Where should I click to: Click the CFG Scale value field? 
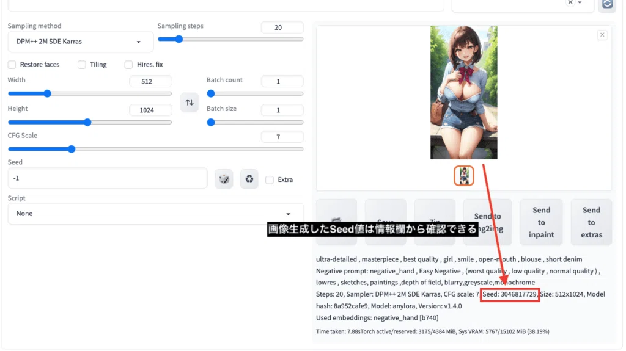[x=282, y=137]
